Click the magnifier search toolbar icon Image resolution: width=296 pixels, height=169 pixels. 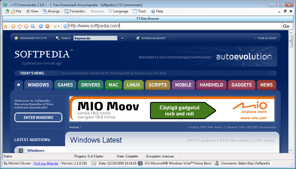tap(33, 26)
